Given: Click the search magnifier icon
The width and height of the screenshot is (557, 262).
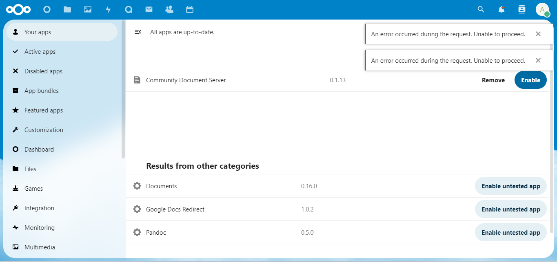Looking at the screenshot, I should (481, 9).
